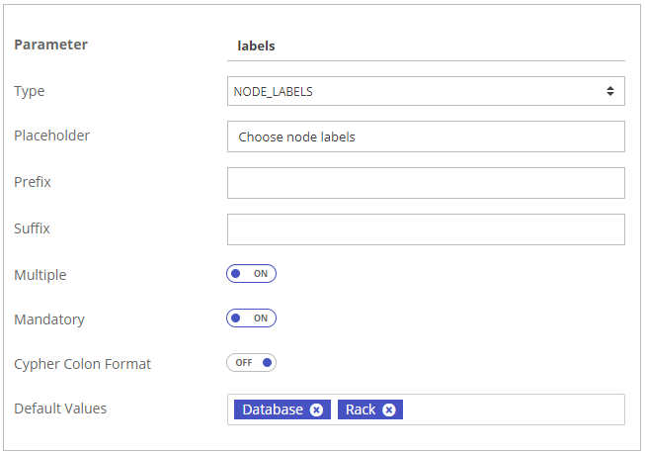Image resolution: width=645 pixels, height=454 pixels.
Task: Click the Type label text
Action: tap(30, 91)
